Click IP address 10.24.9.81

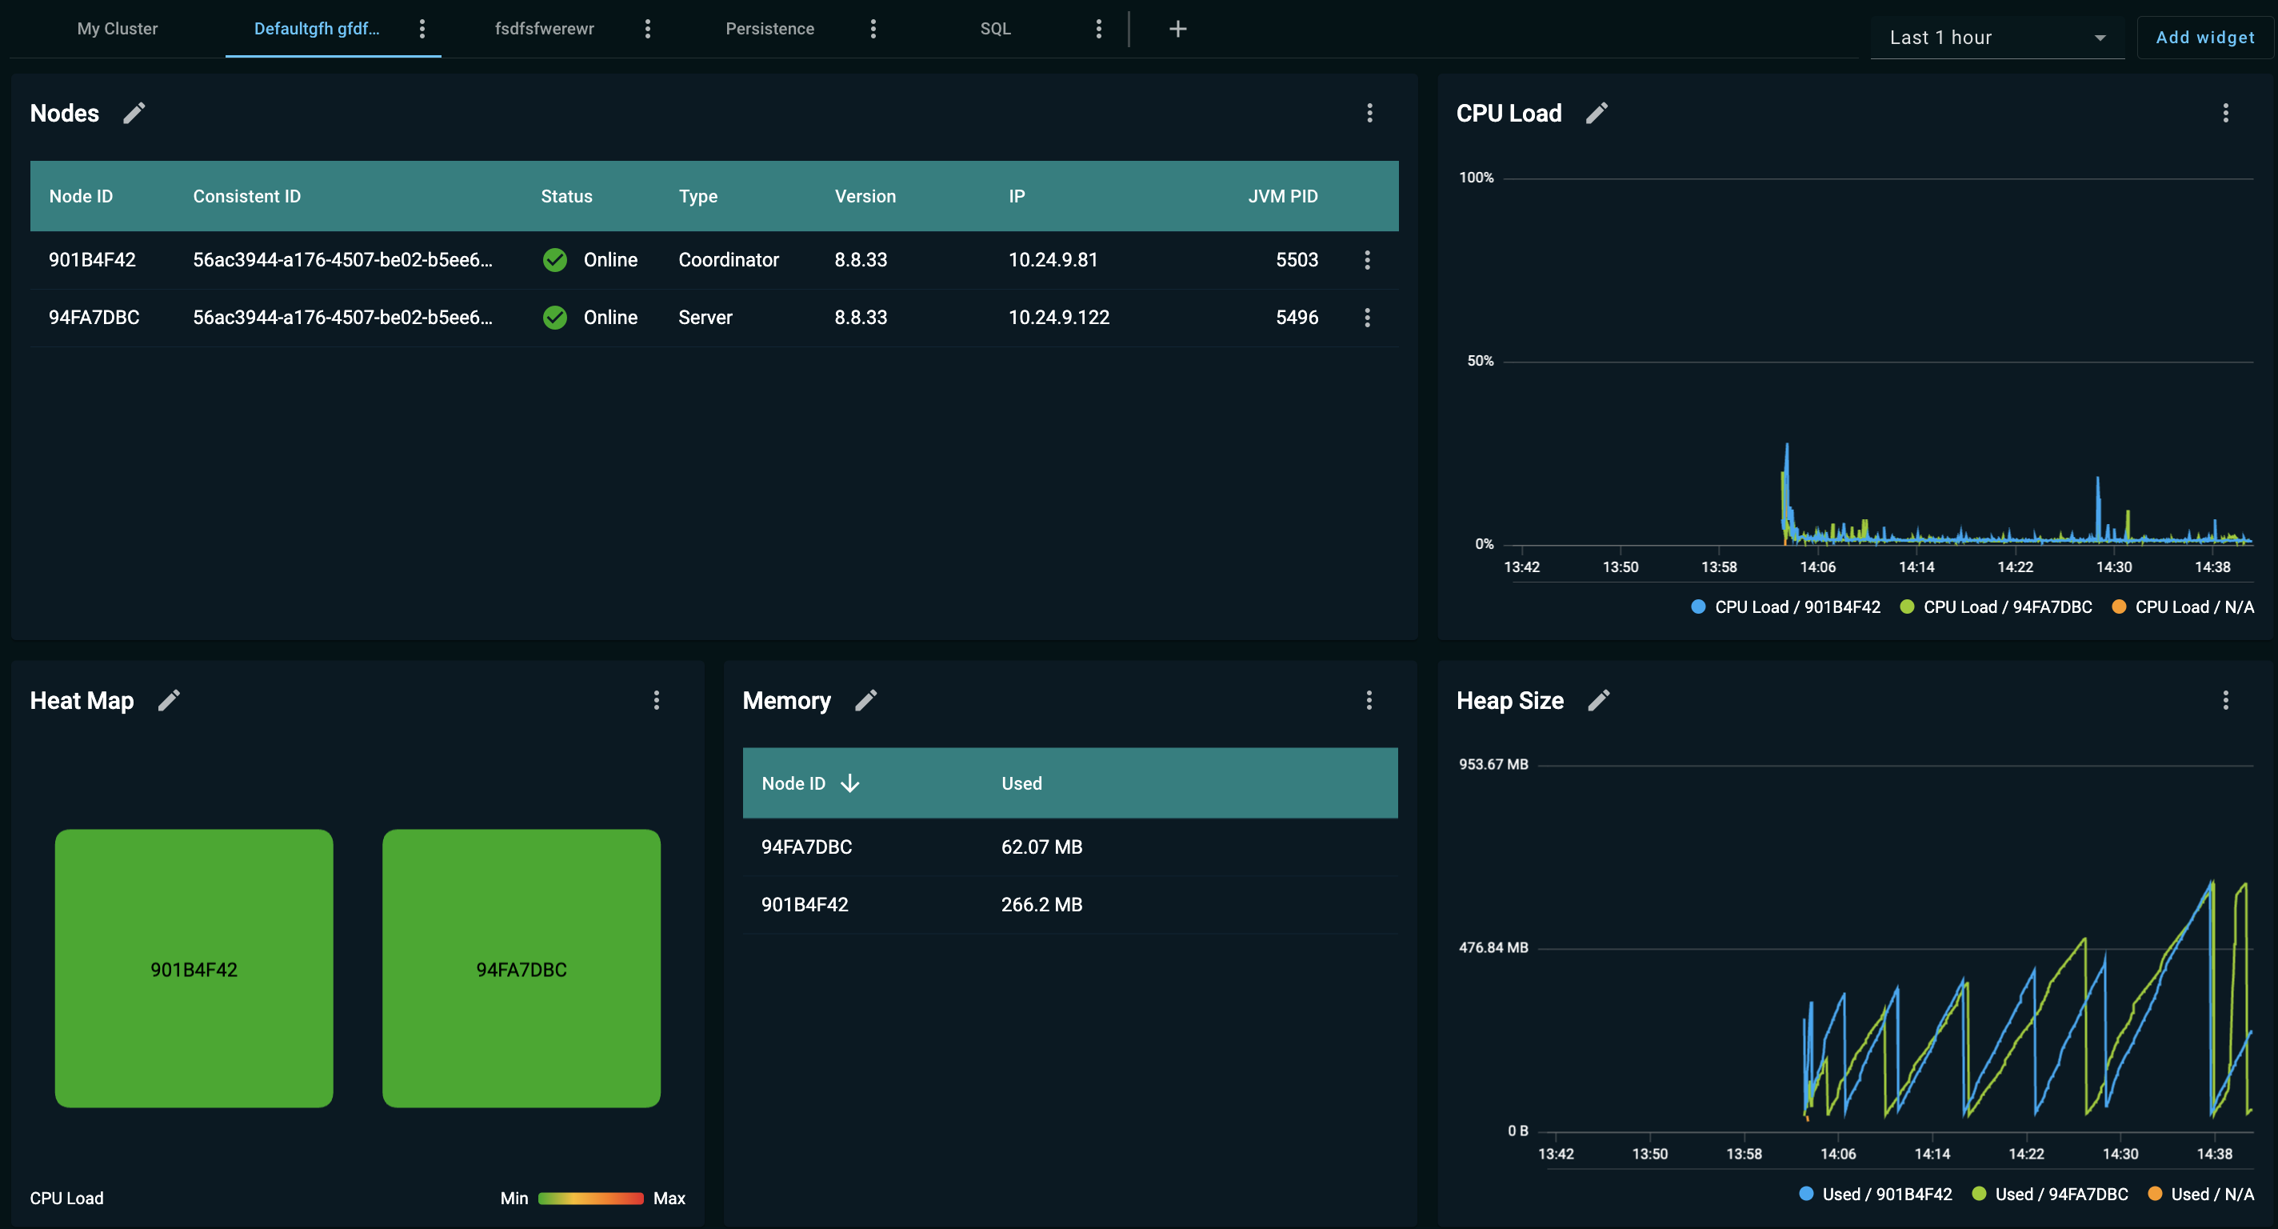tap(1053, 260)
